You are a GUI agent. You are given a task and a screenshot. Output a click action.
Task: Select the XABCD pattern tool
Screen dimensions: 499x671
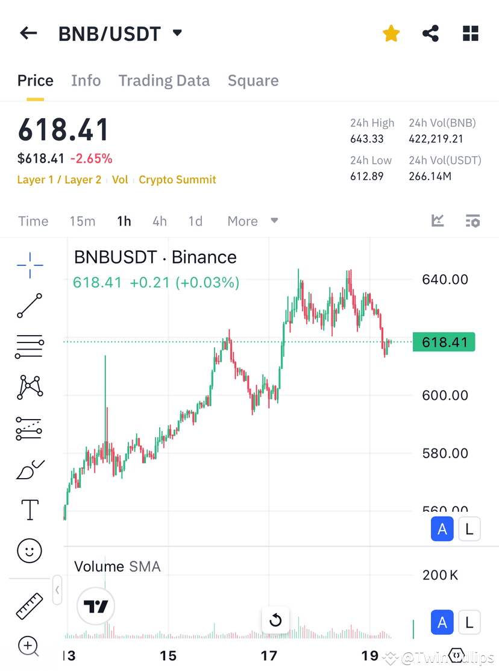[30, 387]
